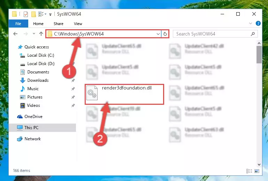
Task: Open Local Disk (D:) in sidebar
Action: (41, 63)
